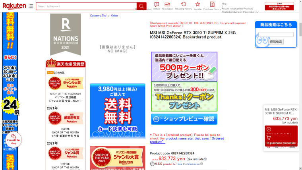Click the NO IMAGE product placeholder

pos(118,49)
